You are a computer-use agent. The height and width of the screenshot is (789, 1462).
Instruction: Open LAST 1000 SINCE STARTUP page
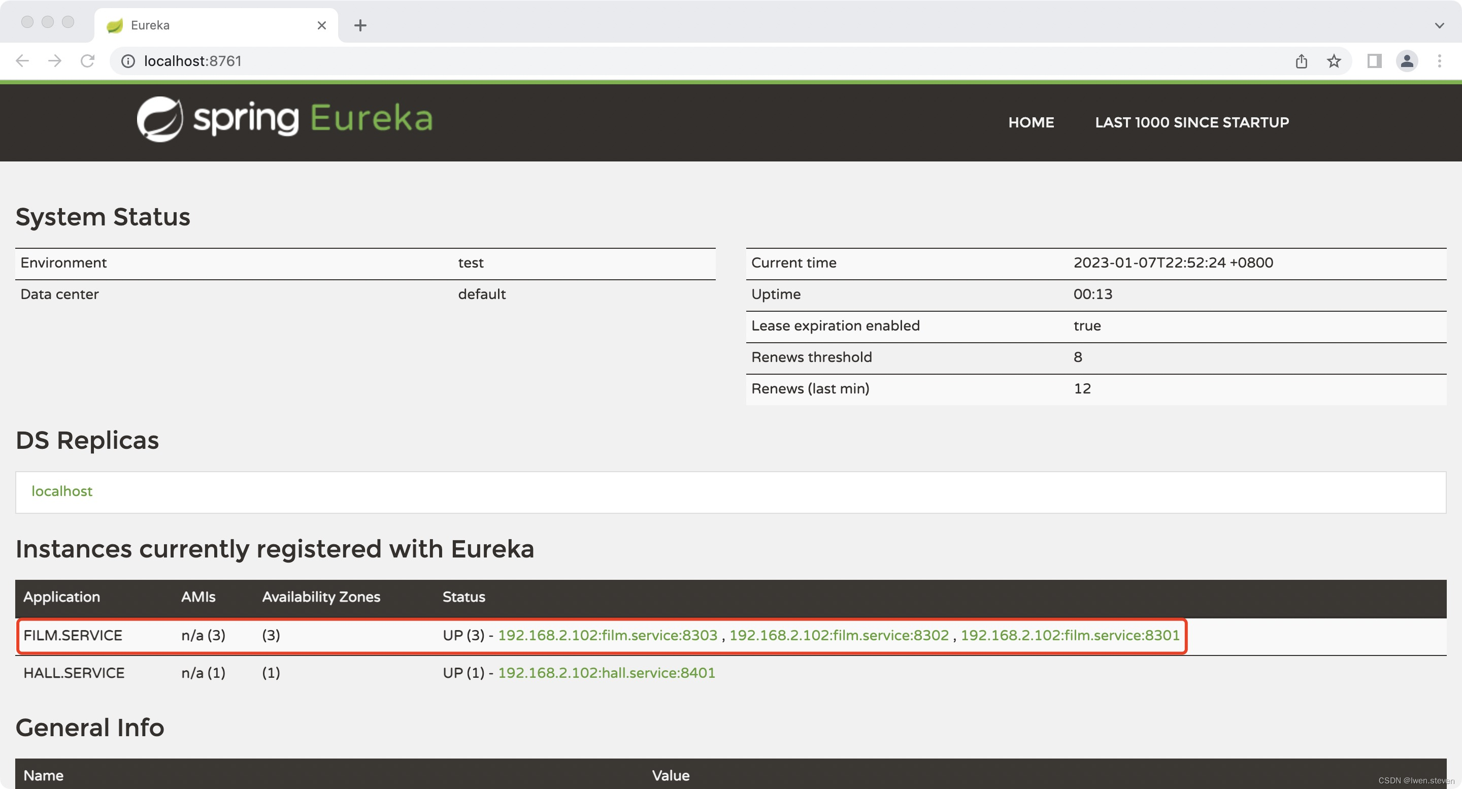[1192, 122]
